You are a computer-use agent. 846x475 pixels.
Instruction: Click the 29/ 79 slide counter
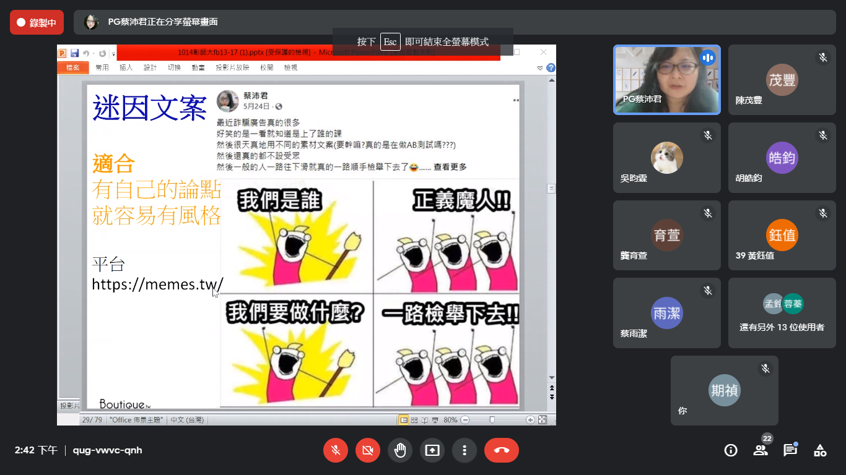click(92, 420)
